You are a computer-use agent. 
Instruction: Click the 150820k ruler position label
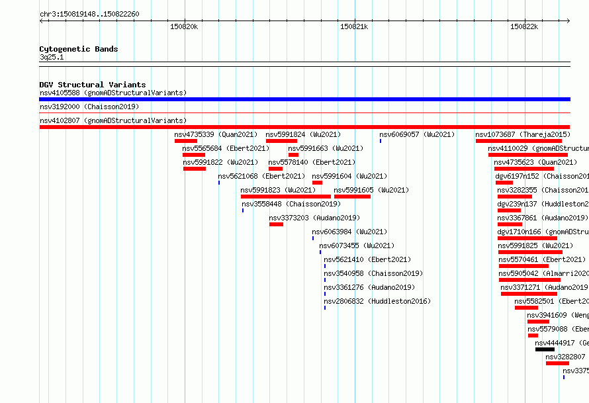tap(184, 26)
